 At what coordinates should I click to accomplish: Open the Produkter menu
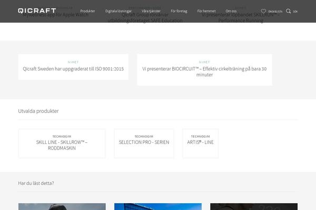[x=87, y=11]
